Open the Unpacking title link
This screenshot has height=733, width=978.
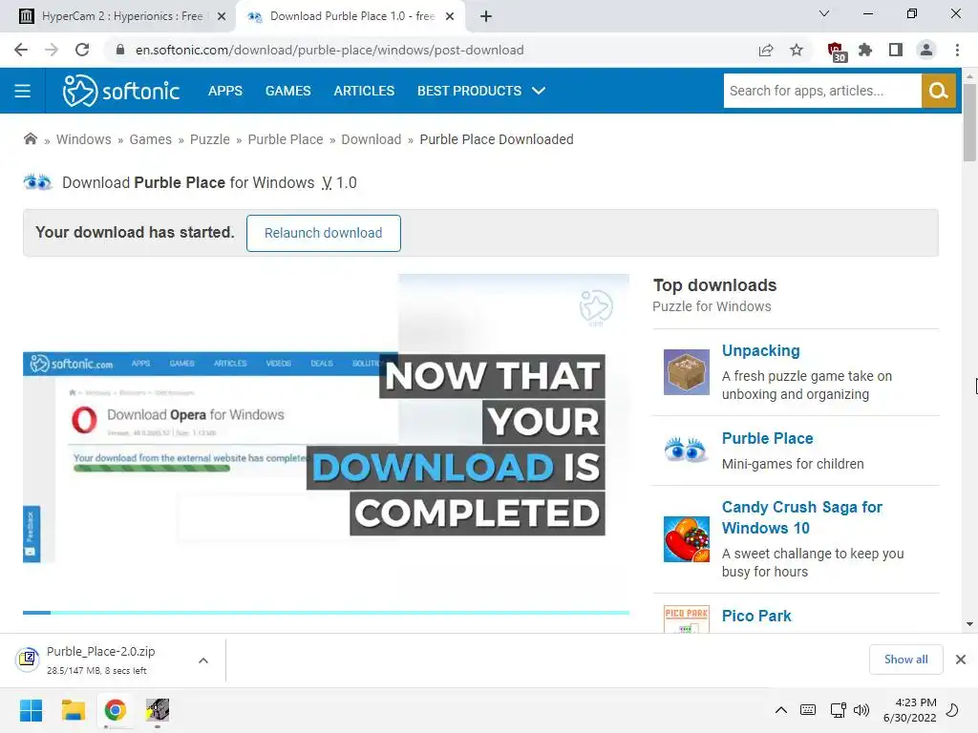pos(760,351)
